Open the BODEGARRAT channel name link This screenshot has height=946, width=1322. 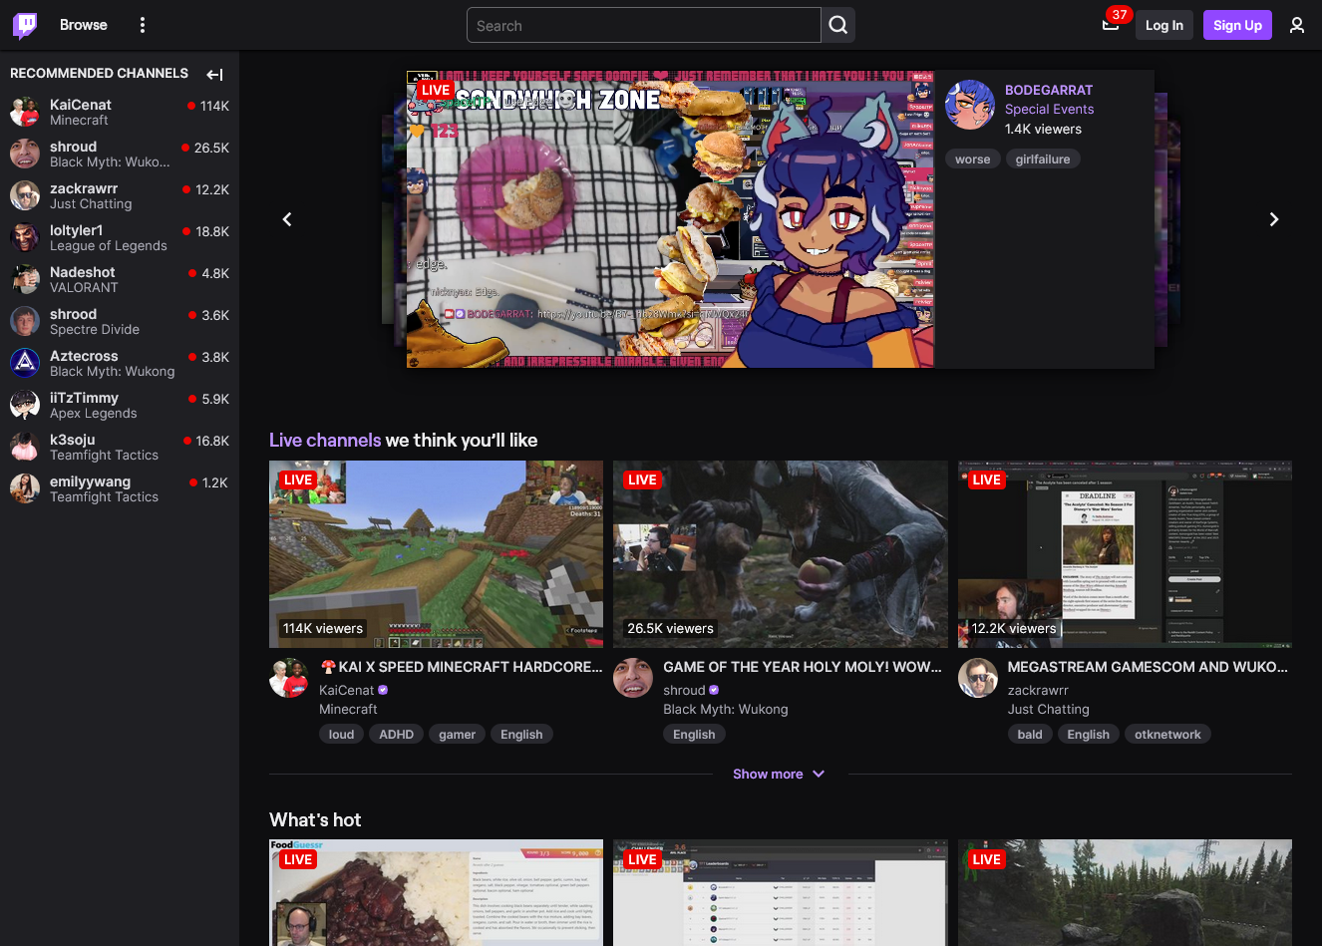1049,90
